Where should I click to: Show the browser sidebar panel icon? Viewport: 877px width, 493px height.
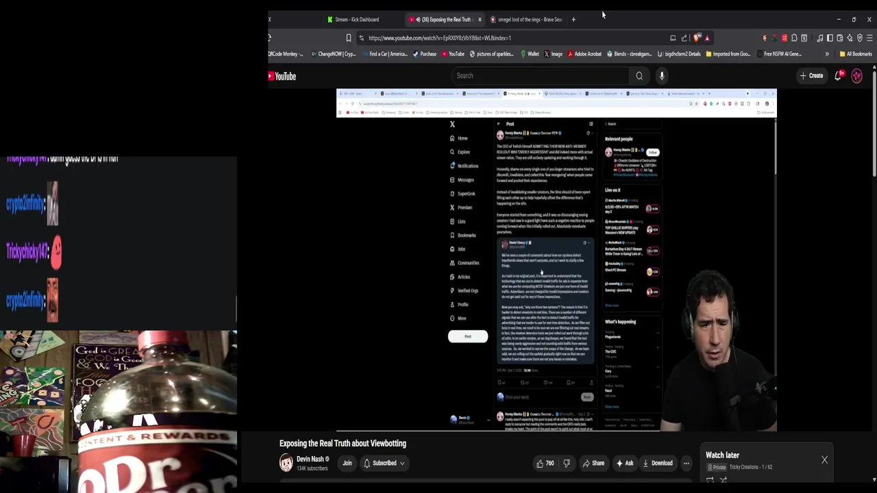(830, 38)
